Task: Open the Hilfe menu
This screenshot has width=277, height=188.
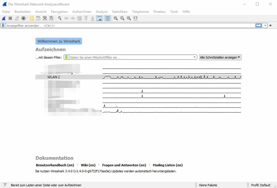Action: [x=186, y=12]
